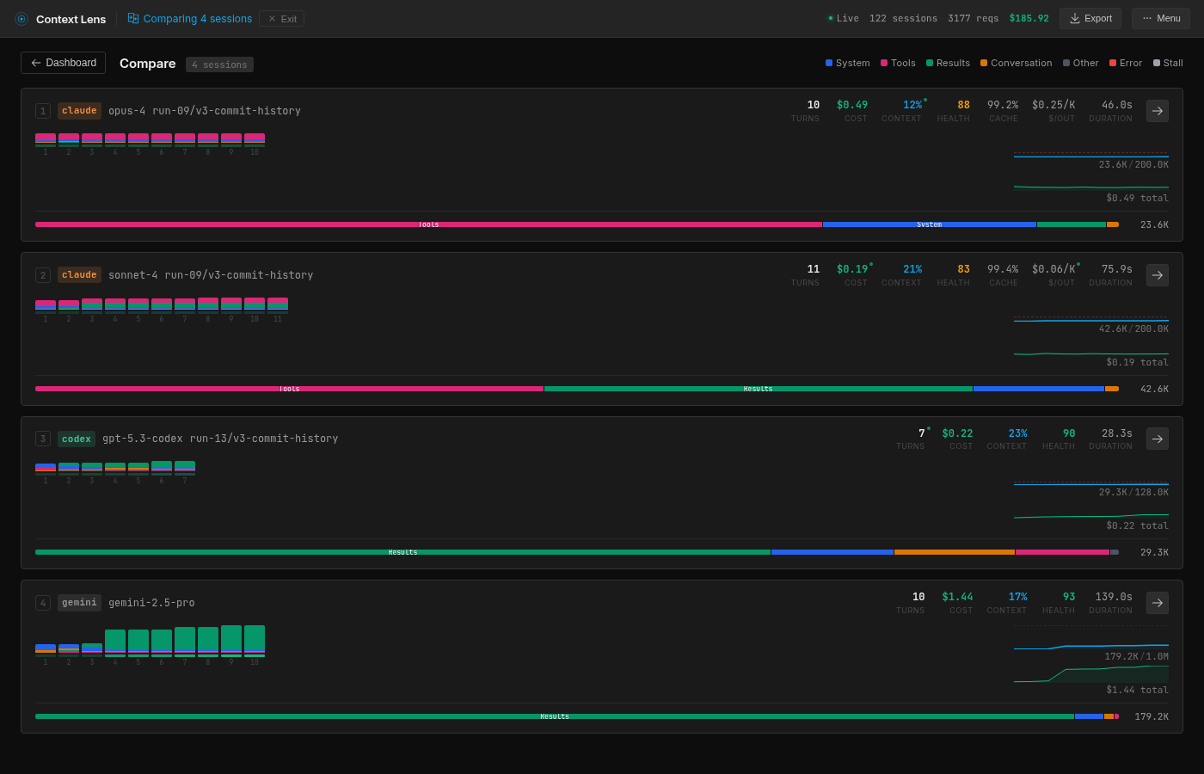Screen dimensions: 1204x774
Task: Click the Export download icon
Action: [1077, 18]
